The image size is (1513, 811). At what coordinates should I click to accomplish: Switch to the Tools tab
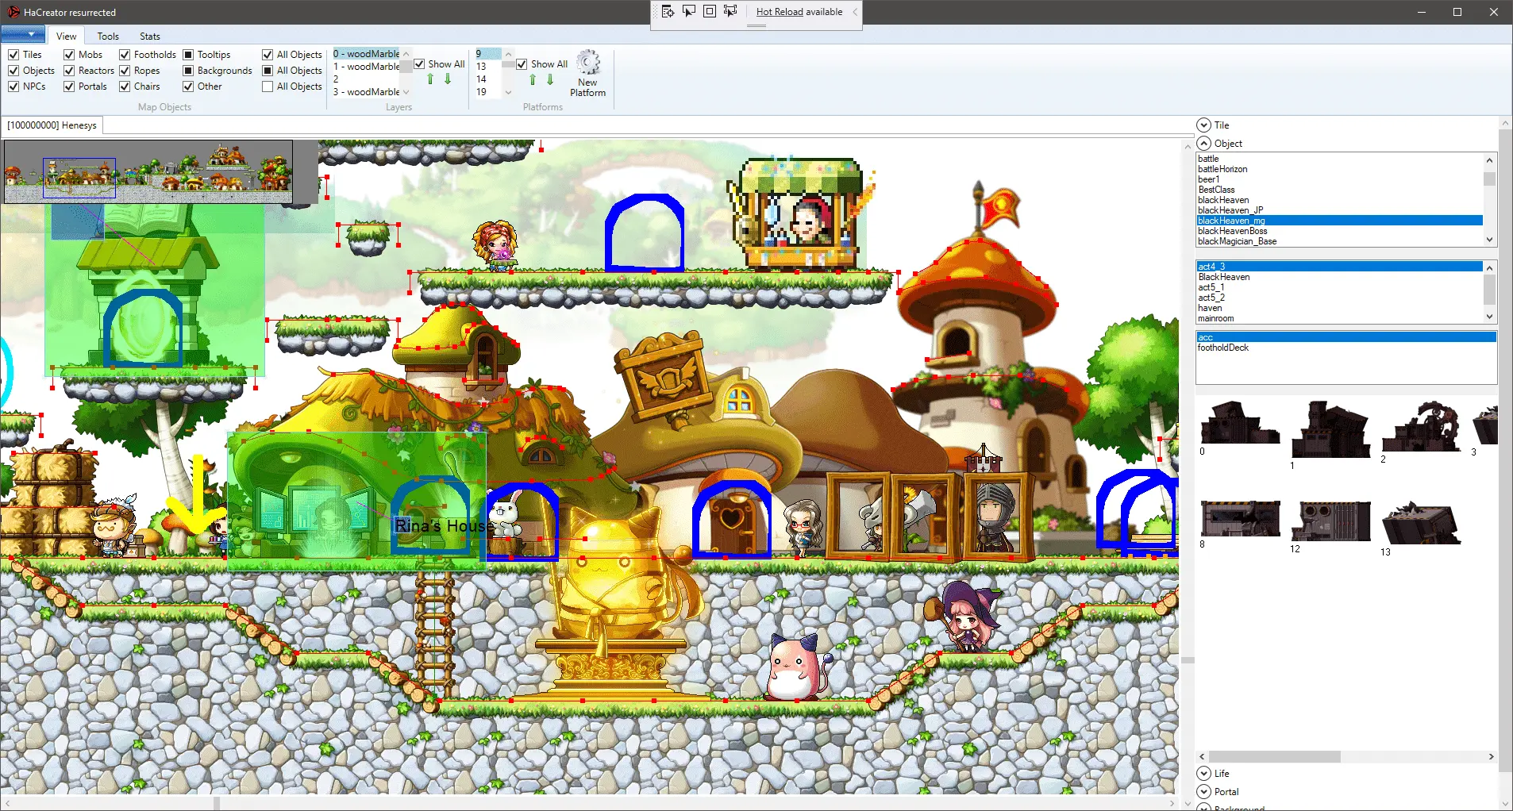108,37
